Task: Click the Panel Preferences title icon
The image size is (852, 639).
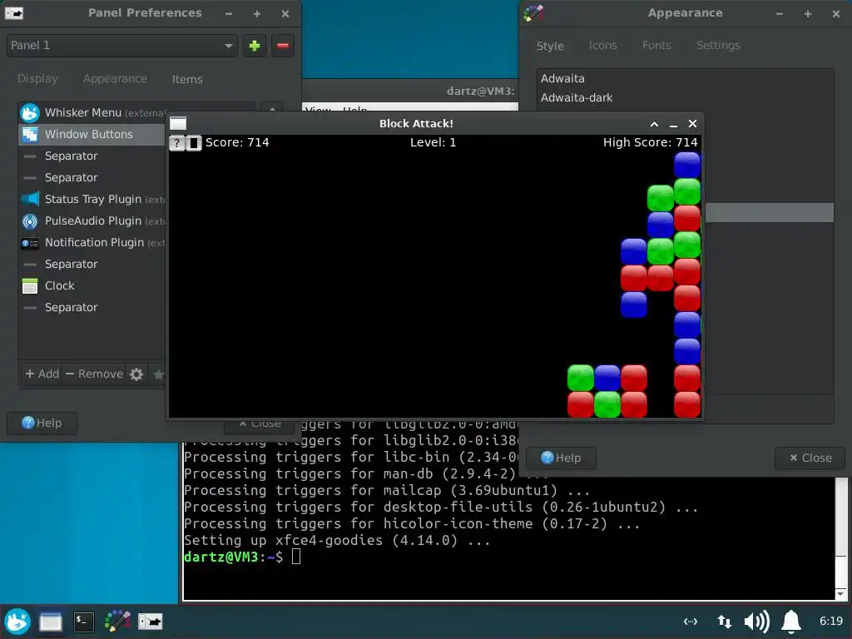Action: [14, 13]
